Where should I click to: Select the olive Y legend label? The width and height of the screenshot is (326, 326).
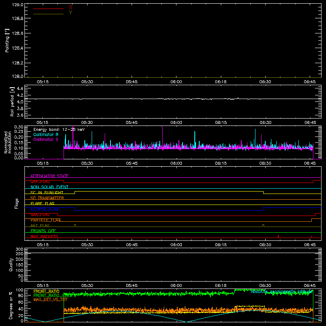(x=70, y=13)
